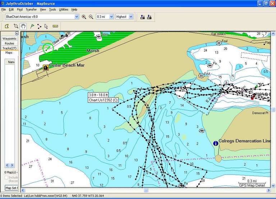Click "0 Items Selected" in status bar
This screenshot has height=199, width=276.
[11, 196]
